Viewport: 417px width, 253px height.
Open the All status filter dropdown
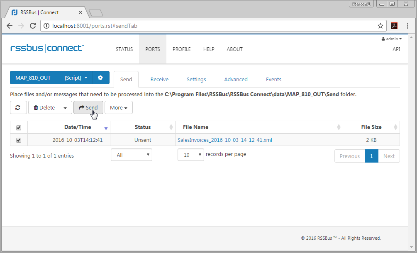(132, 155)
